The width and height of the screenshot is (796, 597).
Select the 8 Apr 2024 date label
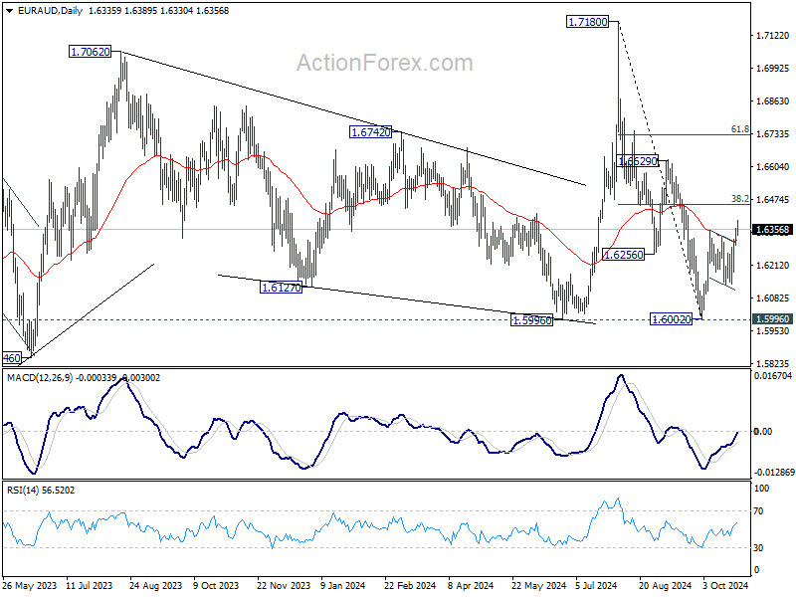[x=471, y=585]
